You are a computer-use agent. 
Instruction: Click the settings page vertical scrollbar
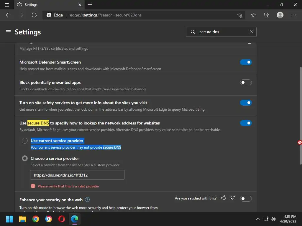[301, 116]
